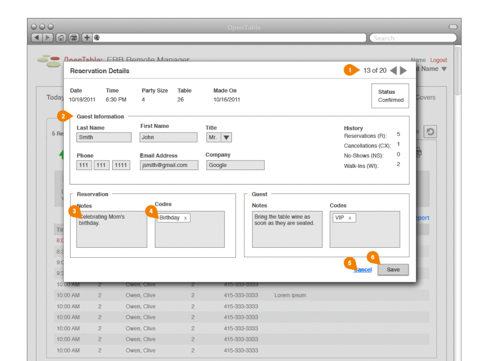Remove the VIP guest code
The height and width of the screenshot is (361, 486).
tap(350, 218)
